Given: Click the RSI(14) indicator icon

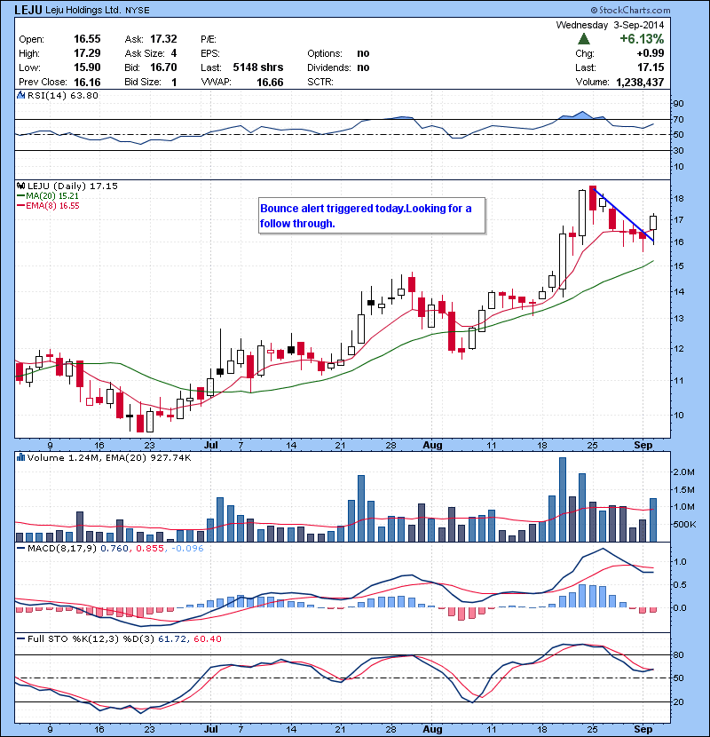Looking at the screenshot, I should tap(20, 95).
